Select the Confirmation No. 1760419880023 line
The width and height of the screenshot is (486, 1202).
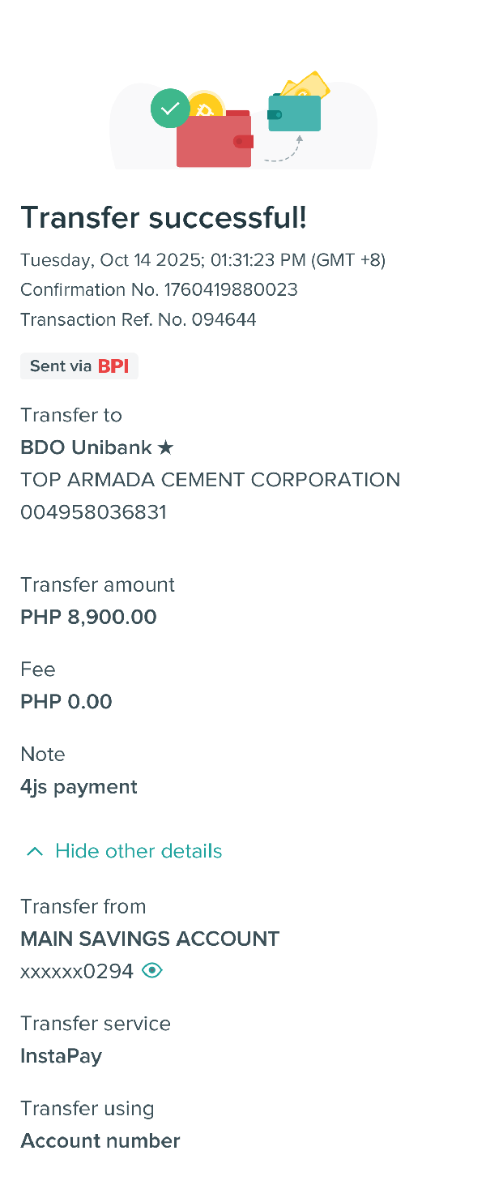coord(159,289)
